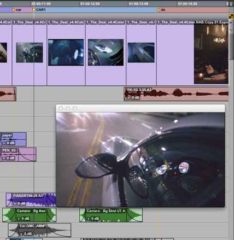
Task: Click ruler at timecode 01:00:14:00
Action: [x=188, y=4]
